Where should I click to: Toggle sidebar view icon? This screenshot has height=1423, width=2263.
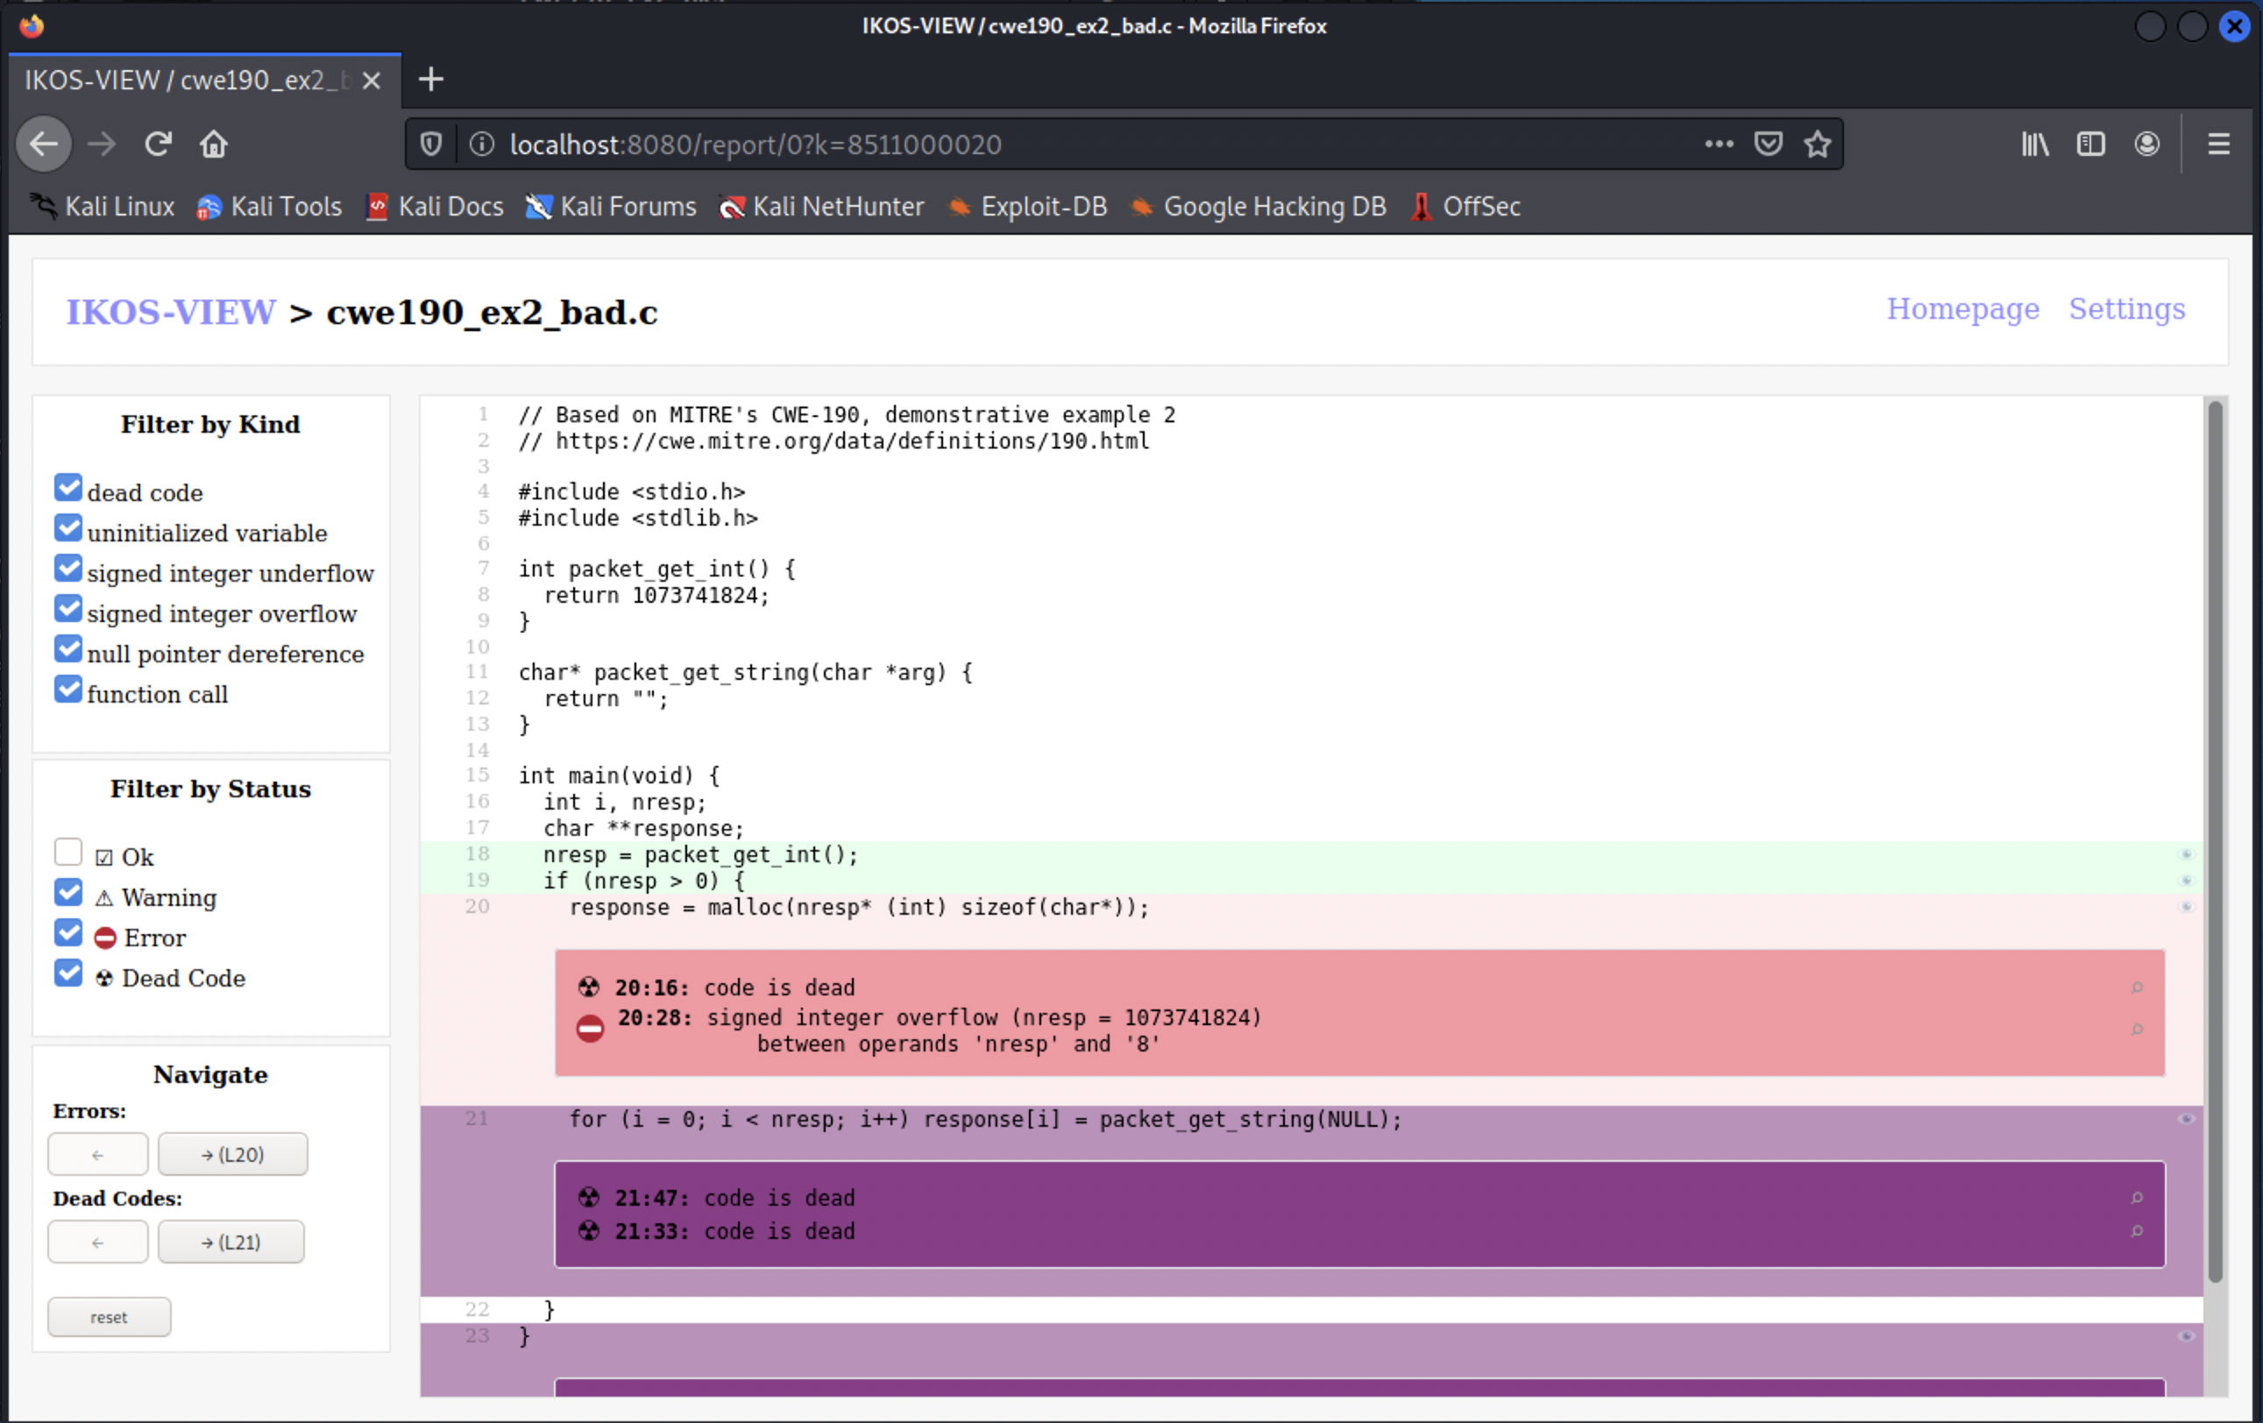2091,144
